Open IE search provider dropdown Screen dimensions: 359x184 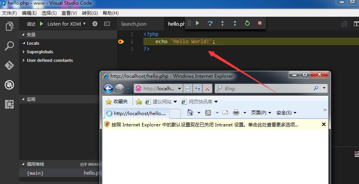pos(324,88)
